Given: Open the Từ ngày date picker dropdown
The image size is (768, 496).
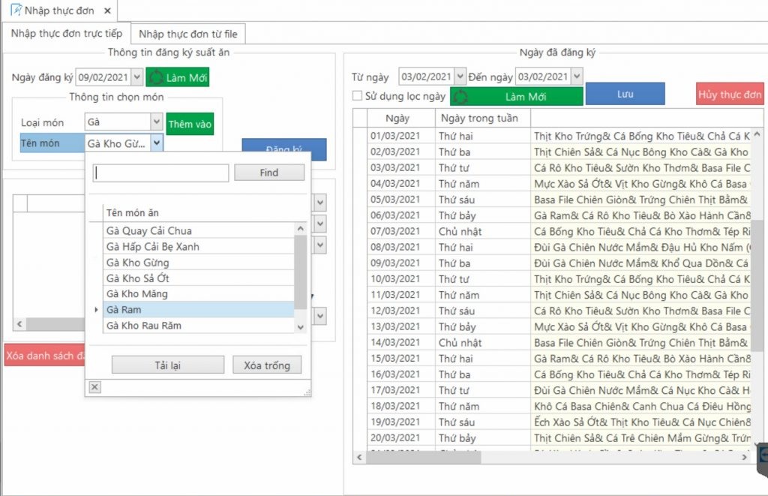Looking at the screenshot, I should (460, 77).
